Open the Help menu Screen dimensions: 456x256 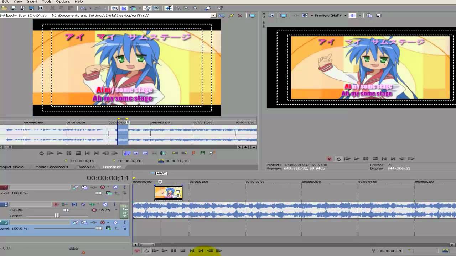pos(78,2)
